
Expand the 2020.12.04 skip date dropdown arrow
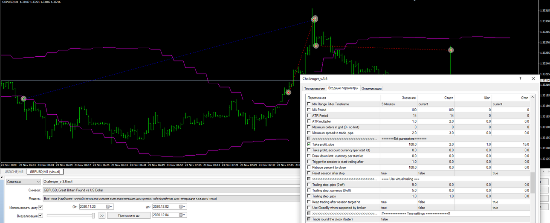183,215
